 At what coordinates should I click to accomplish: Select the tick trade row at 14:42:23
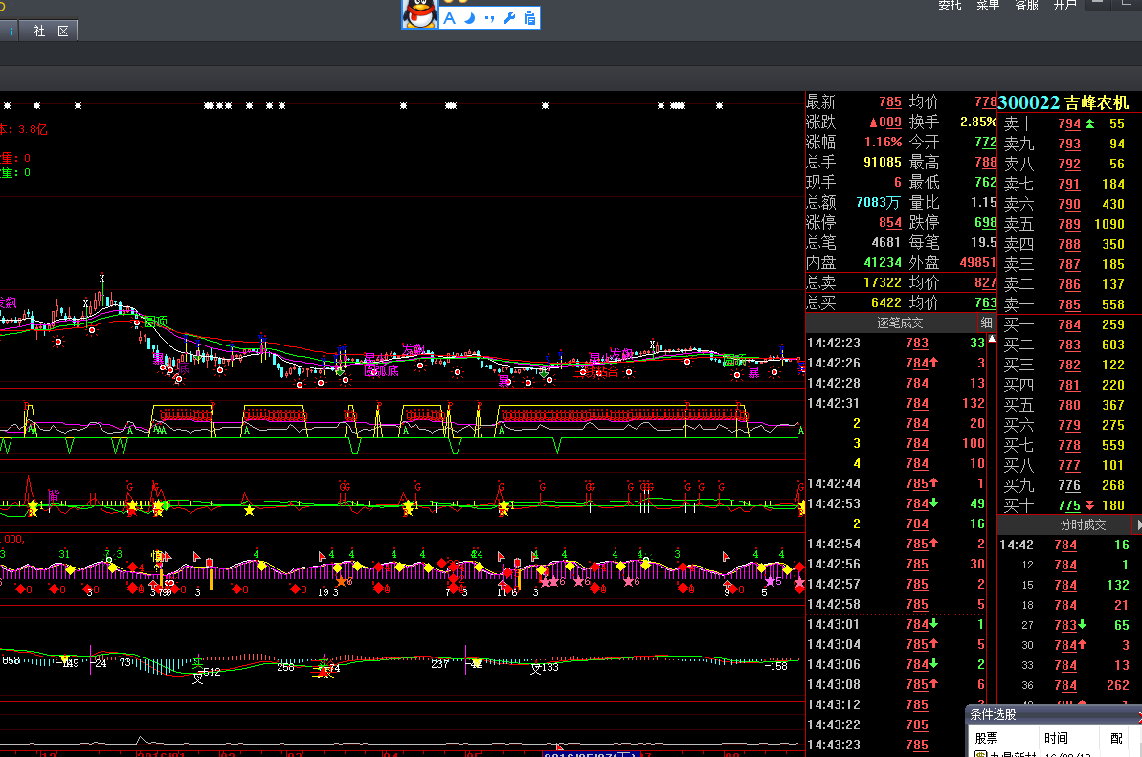tap(896, 343)
